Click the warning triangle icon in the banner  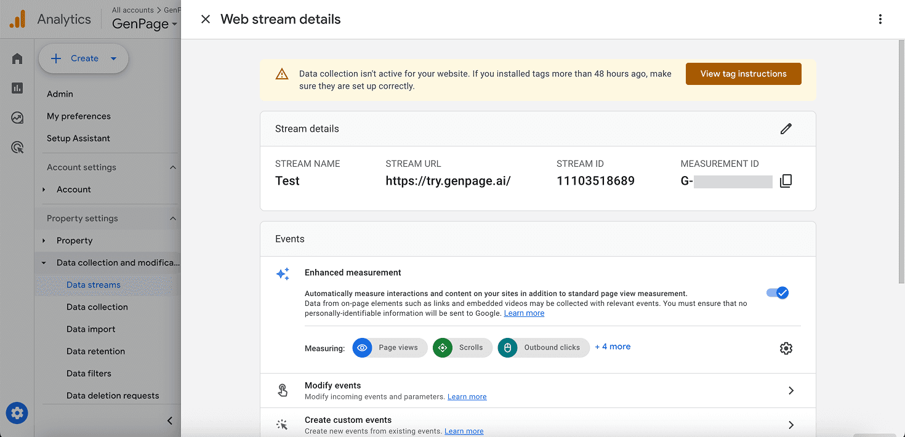click(x=282, y=74)
